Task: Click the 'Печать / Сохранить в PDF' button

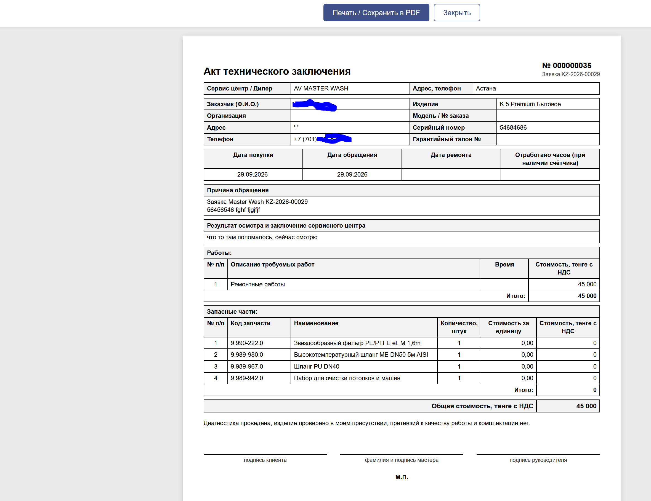Action: tap(376, 12)
